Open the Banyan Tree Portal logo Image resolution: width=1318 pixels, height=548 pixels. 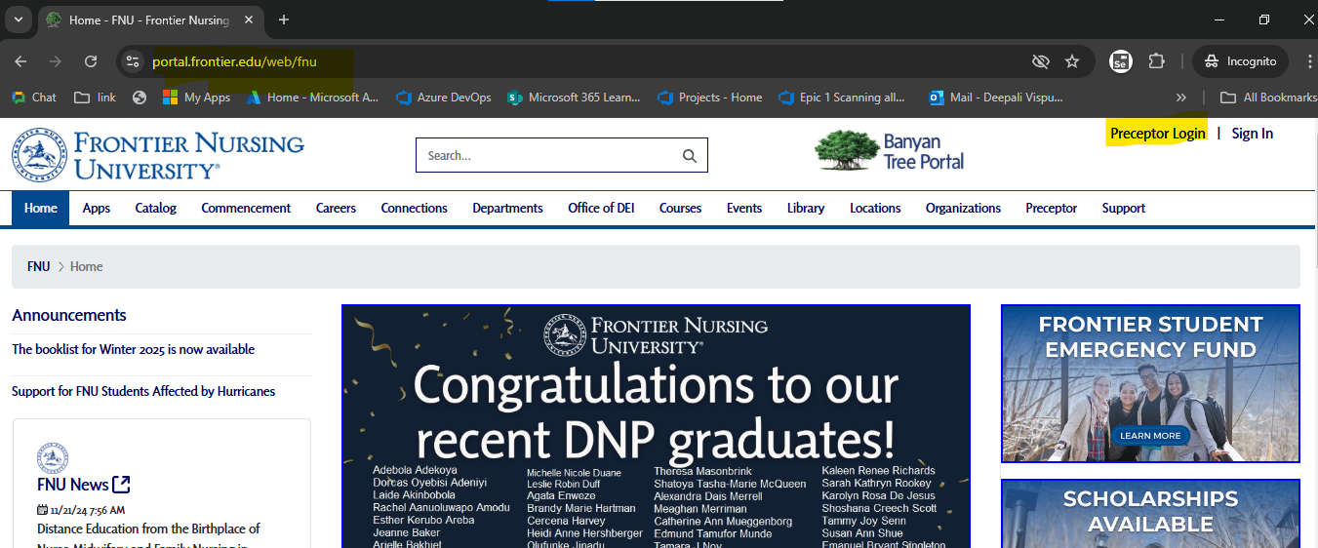(x=890, y=151)
